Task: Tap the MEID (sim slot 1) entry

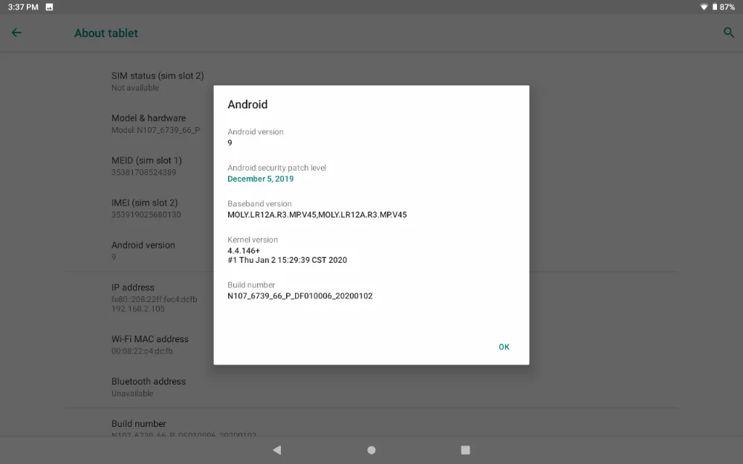Action: [146, 166]
